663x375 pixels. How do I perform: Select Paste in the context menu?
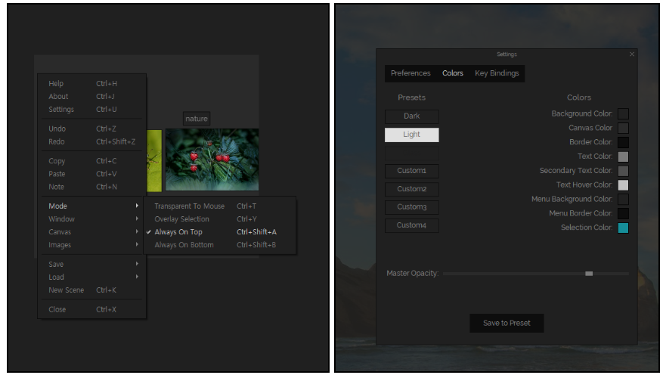point(91,174)
